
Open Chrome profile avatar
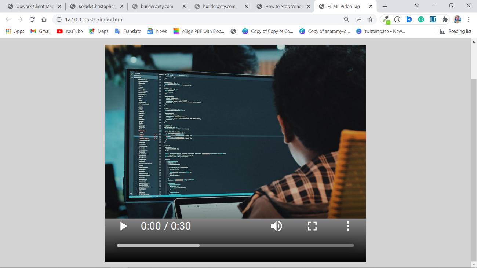point(457,19)
